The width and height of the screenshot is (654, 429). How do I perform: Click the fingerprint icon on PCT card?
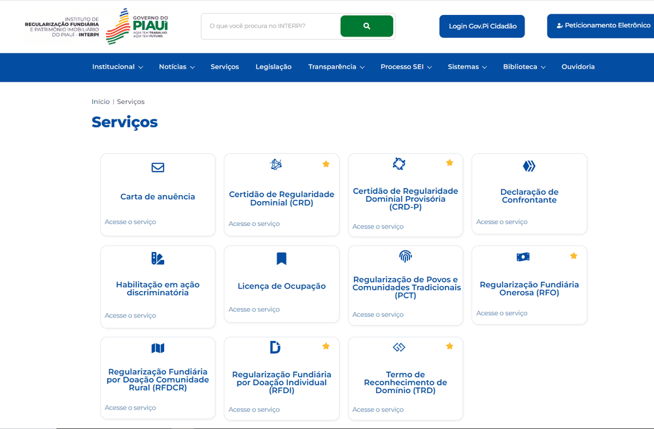click(x=405, y=256)
